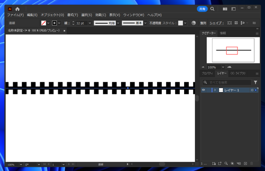Image resolution: width=265 pixels, height=171 pixels.
Task: Open the ウィンドウ(W) menu
Action: tap(133, 15)
